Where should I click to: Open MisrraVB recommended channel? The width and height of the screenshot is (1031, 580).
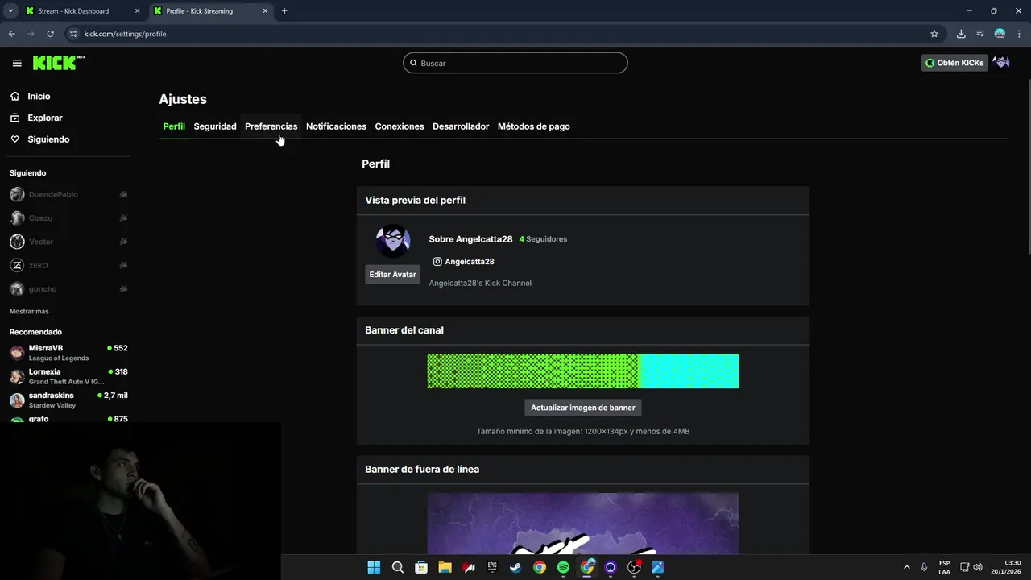click(x=68, y=353)
